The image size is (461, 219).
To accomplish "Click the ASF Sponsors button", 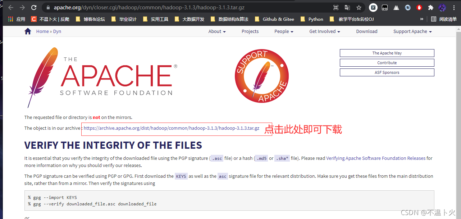I will tap(387, 72).
